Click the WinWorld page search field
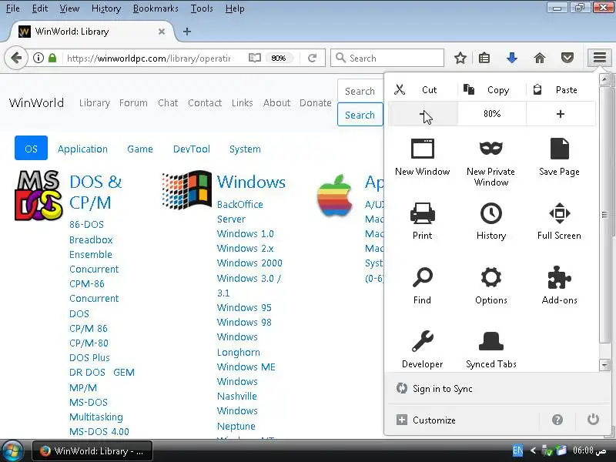The image size is (616, 462). pyautogui.click(x=360, y=91)
